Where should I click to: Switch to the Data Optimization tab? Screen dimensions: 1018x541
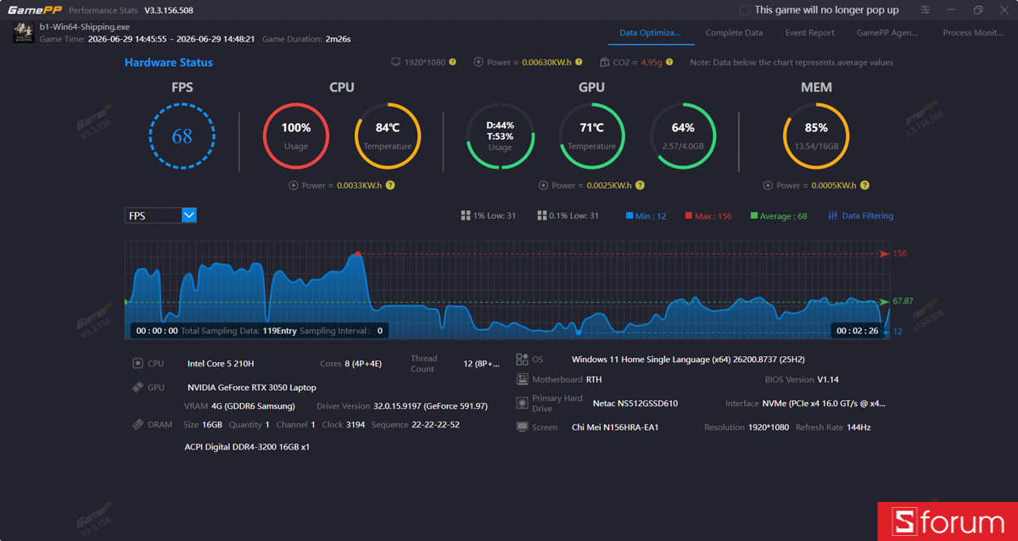[650, 33]
